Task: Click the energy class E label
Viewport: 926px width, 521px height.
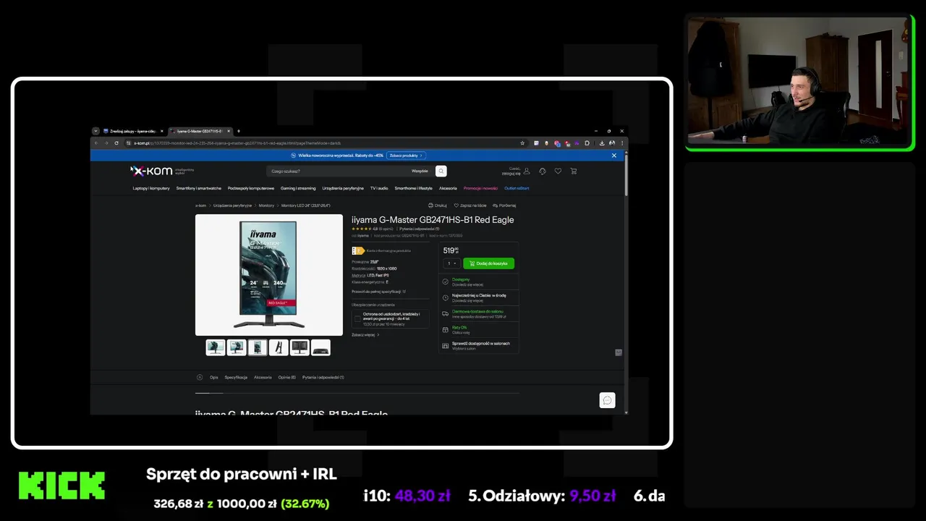Action: point(358,250)
